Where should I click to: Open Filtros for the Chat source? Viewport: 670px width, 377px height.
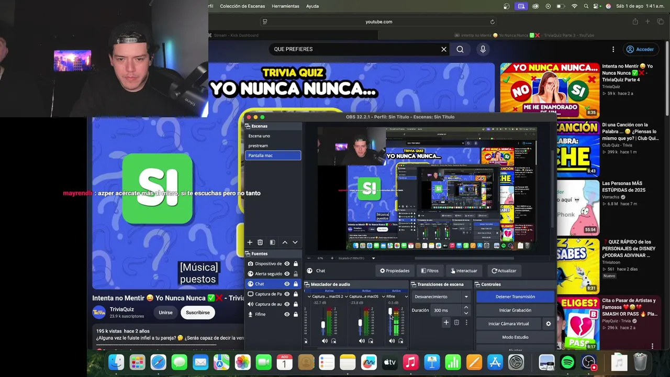429,271
